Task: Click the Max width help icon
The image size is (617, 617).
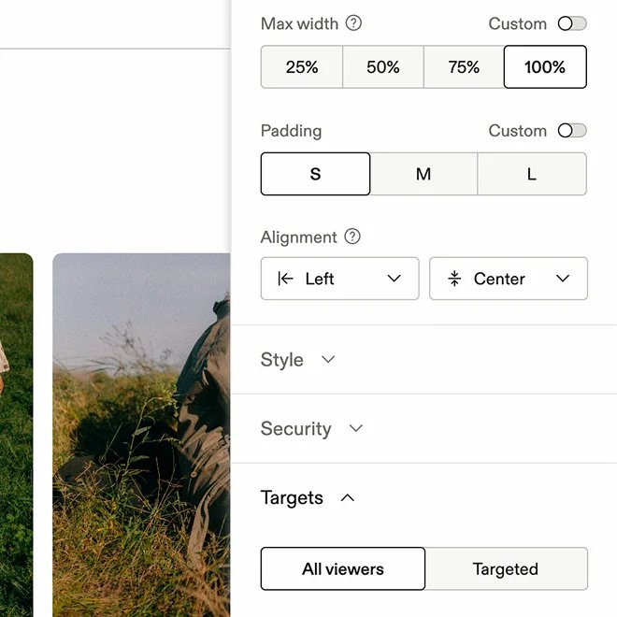Action: (353, 23)
